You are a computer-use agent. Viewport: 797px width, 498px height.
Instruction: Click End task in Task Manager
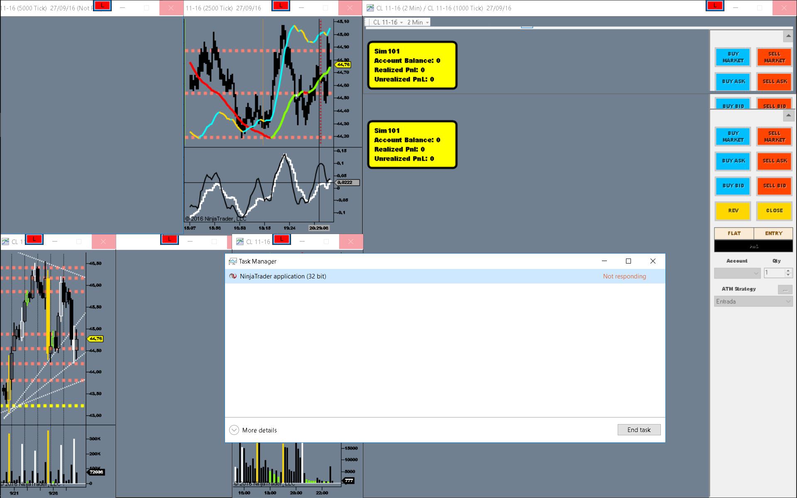coord(639,430)
